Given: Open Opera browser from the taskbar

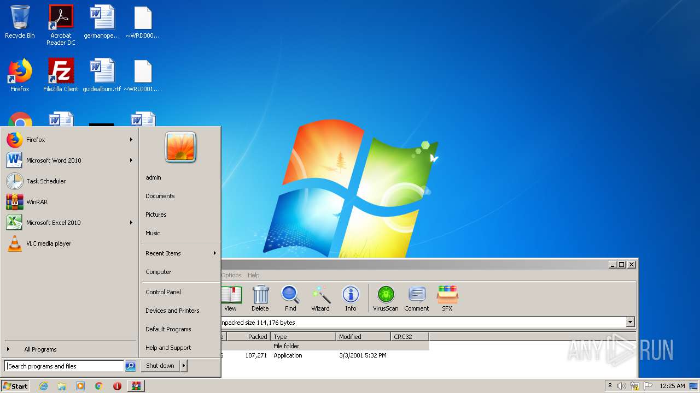Looking at the screenshot, I should (117, 386).
